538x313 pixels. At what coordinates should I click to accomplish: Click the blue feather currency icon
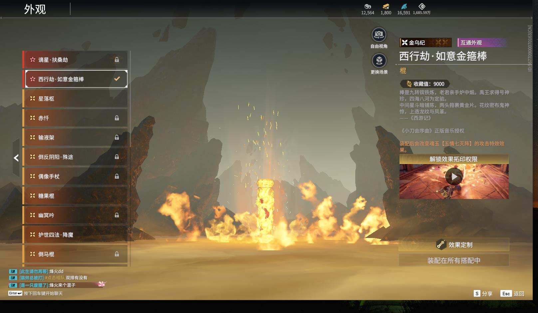404,6
